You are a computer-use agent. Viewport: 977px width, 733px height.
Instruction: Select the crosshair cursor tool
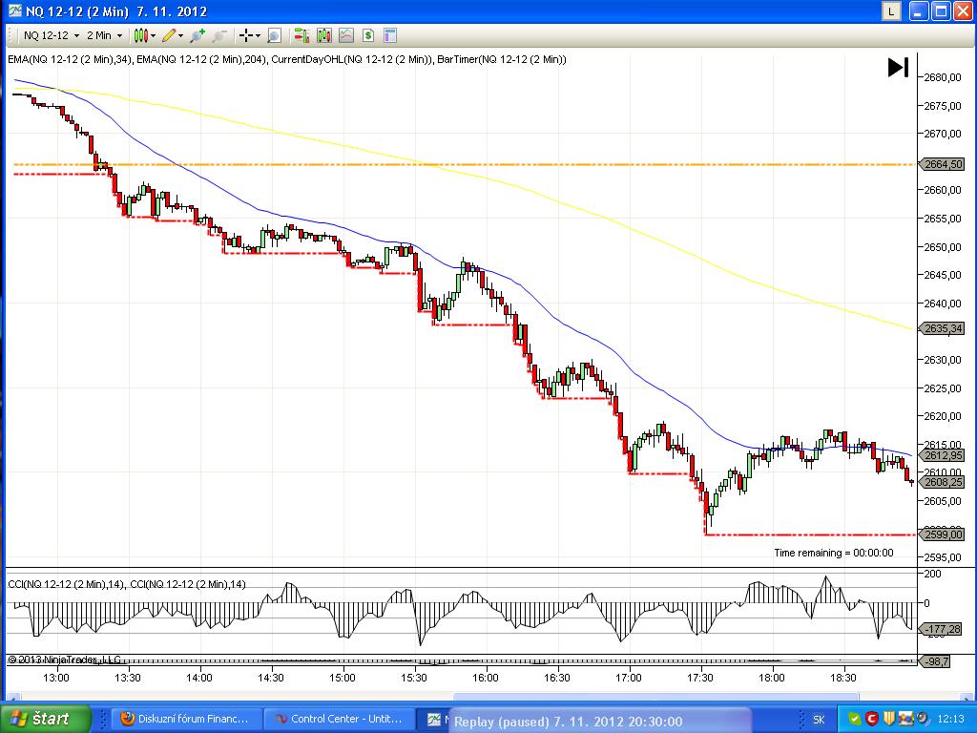[x=247, y=35]
